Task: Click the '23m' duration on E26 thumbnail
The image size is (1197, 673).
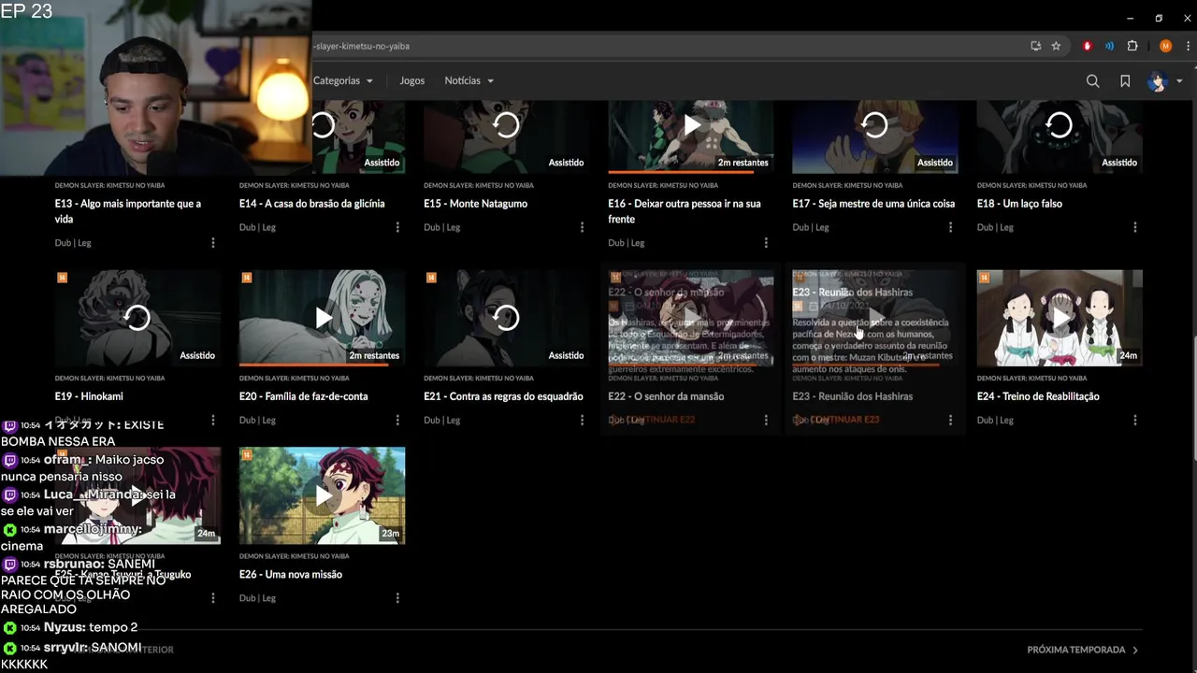Action: tap(391, 534)
